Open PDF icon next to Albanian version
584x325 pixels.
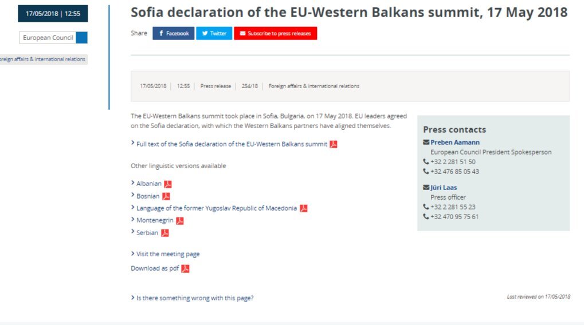point(168,184)
